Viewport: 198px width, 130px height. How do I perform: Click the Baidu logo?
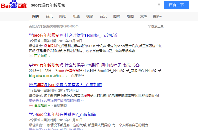[x=14, y=4]
